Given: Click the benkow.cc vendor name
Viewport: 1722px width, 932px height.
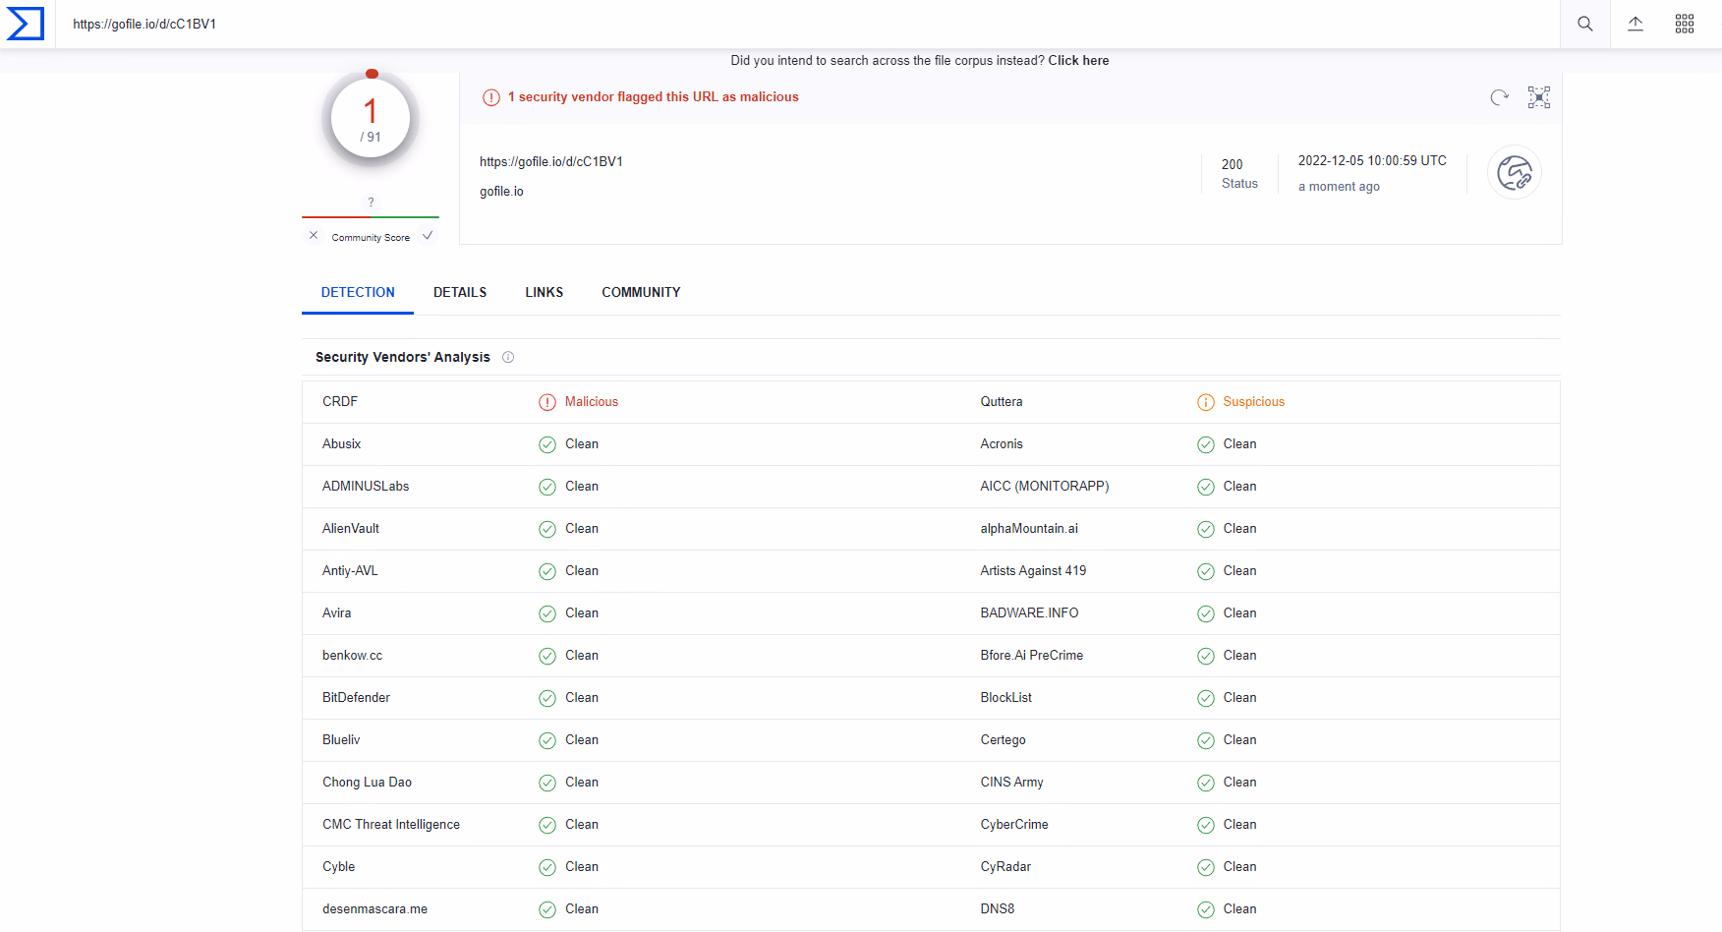Looking at the screenshot, I should [x=352, y=655].
